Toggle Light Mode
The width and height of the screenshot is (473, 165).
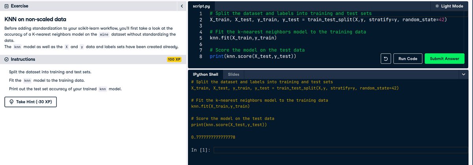(449, 6)
